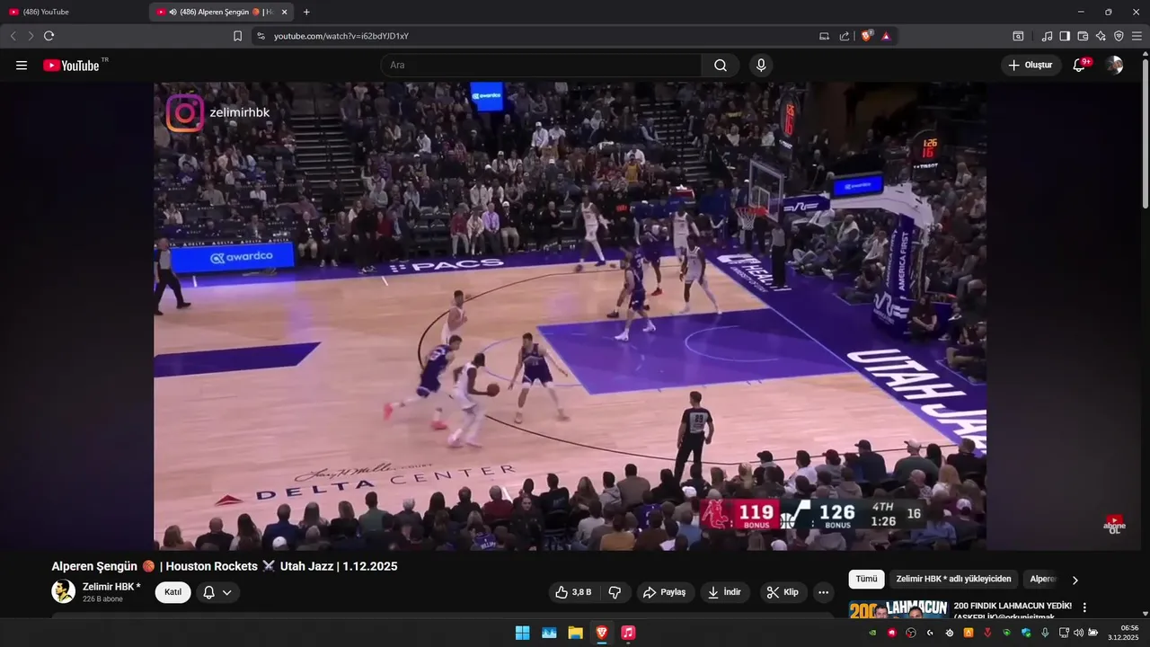Image resolution: width=1150 pixels, height=647 pixels.
Task: Open site information icon in address bar
Action: [x=261, y=36]
